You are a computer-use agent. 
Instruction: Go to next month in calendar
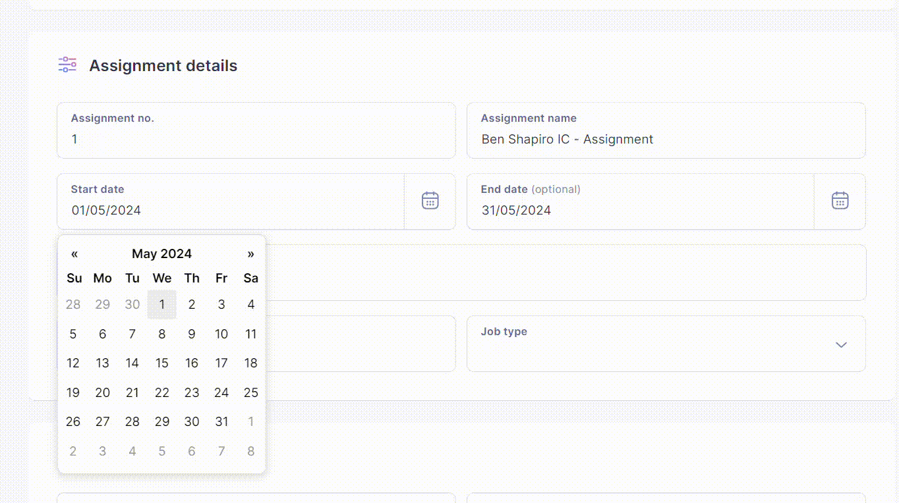click(x=250, y=254)
